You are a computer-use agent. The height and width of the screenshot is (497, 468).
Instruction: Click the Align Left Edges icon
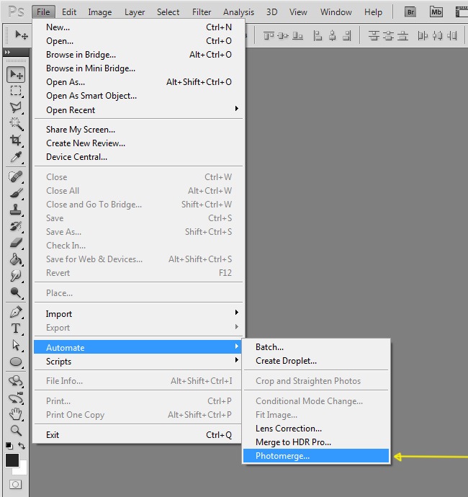tap(318, 36)
